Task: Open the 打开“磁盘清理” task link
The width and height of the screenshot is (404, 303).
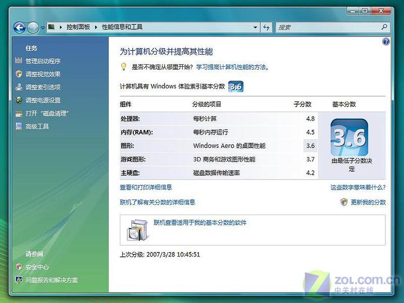Action: click(46, 113)
